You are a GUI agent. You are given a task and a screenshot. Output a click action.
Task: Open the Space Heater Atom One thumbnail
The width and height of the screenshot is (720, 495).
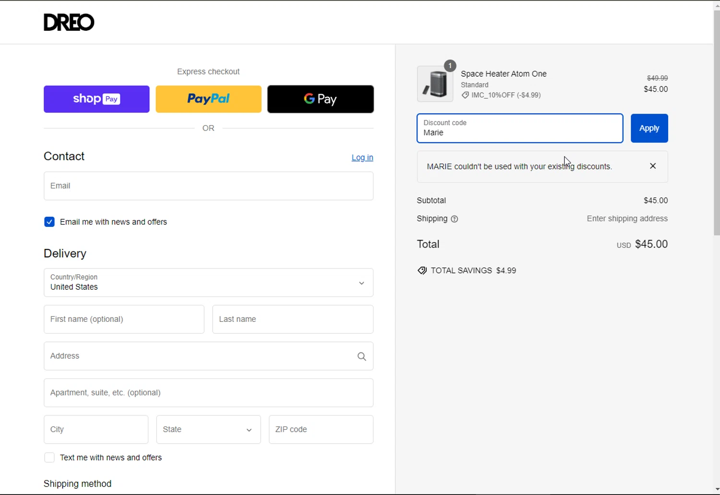click(435, 84)
